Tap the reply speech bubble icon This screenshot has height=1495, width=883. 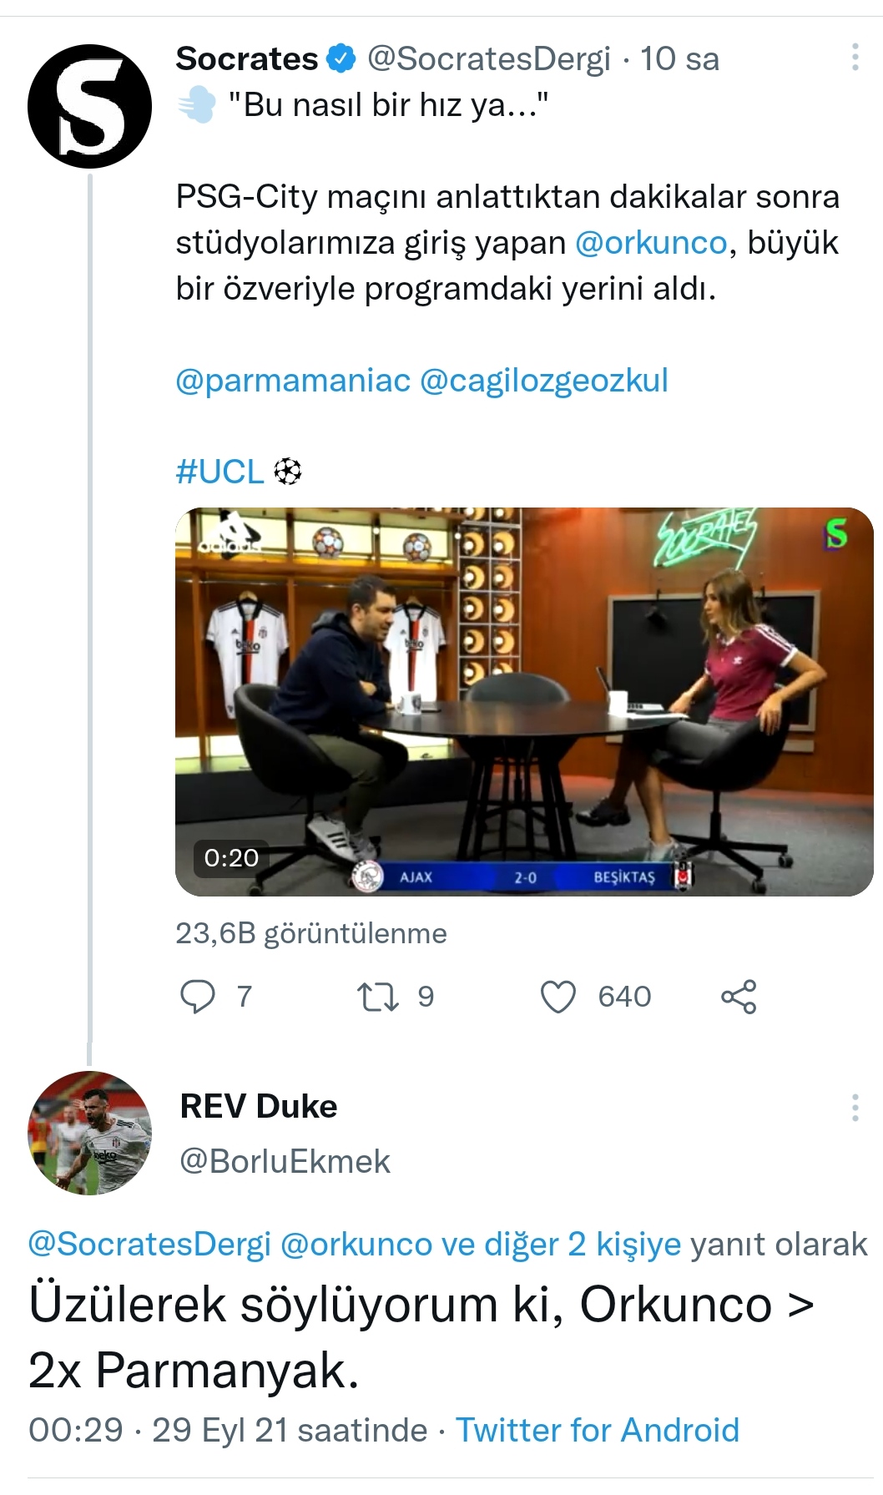click(198, 996)
